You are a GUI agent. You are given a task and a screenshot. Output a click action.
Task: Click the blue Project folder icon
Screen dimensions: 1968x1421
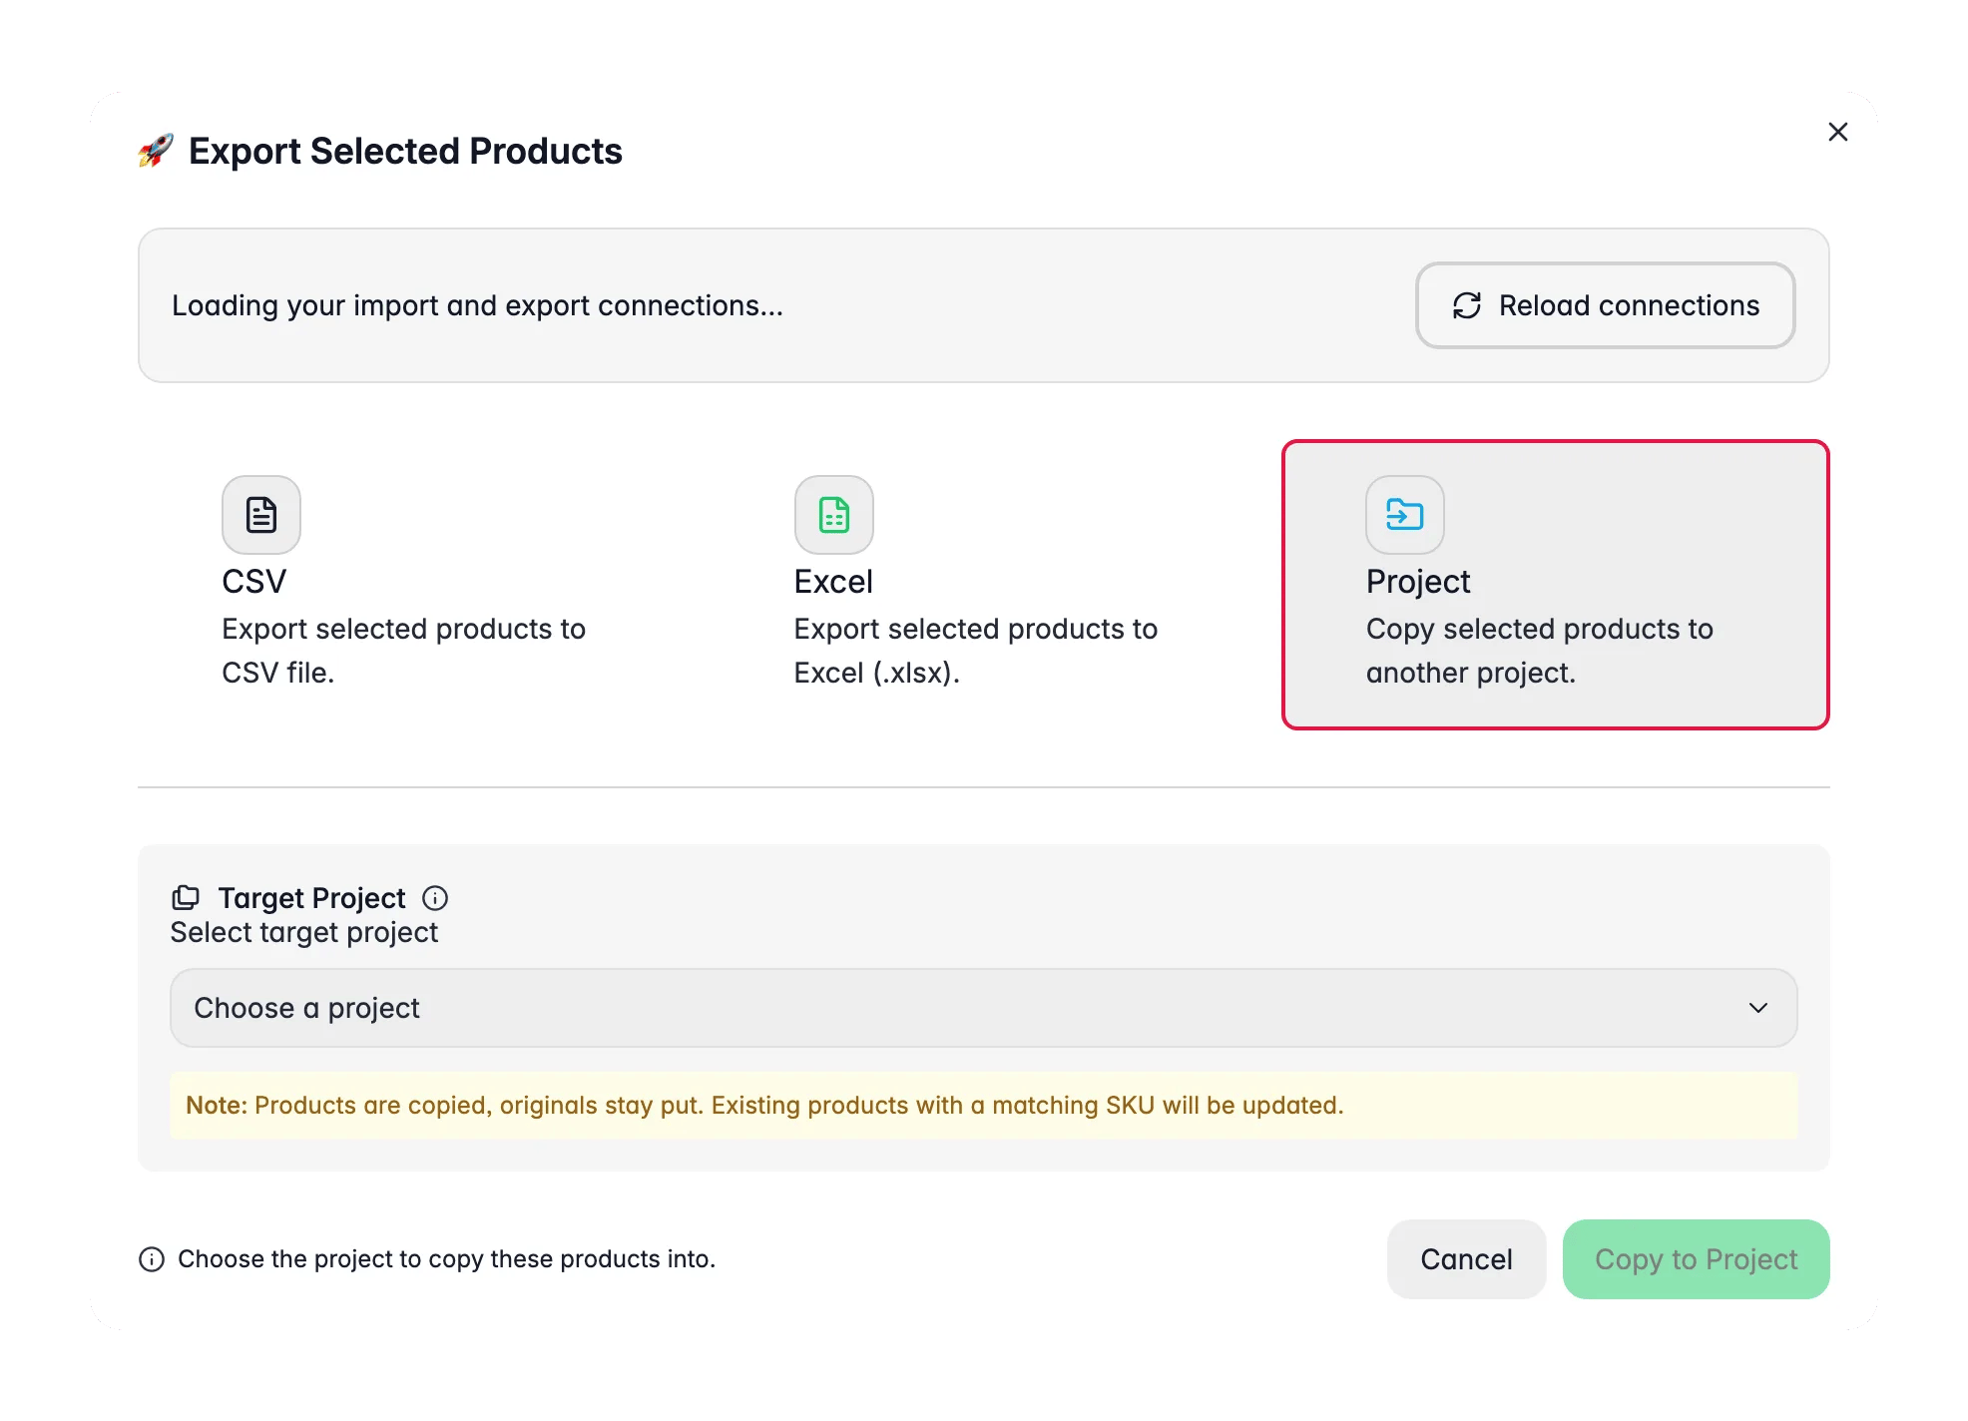pos(1404,515)
